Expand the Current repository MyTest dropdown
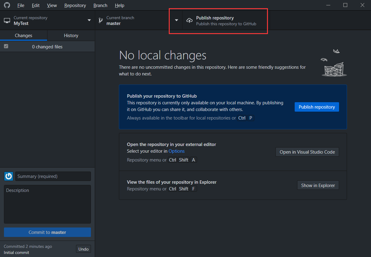 pyautogui.click(x=89, y=20)
